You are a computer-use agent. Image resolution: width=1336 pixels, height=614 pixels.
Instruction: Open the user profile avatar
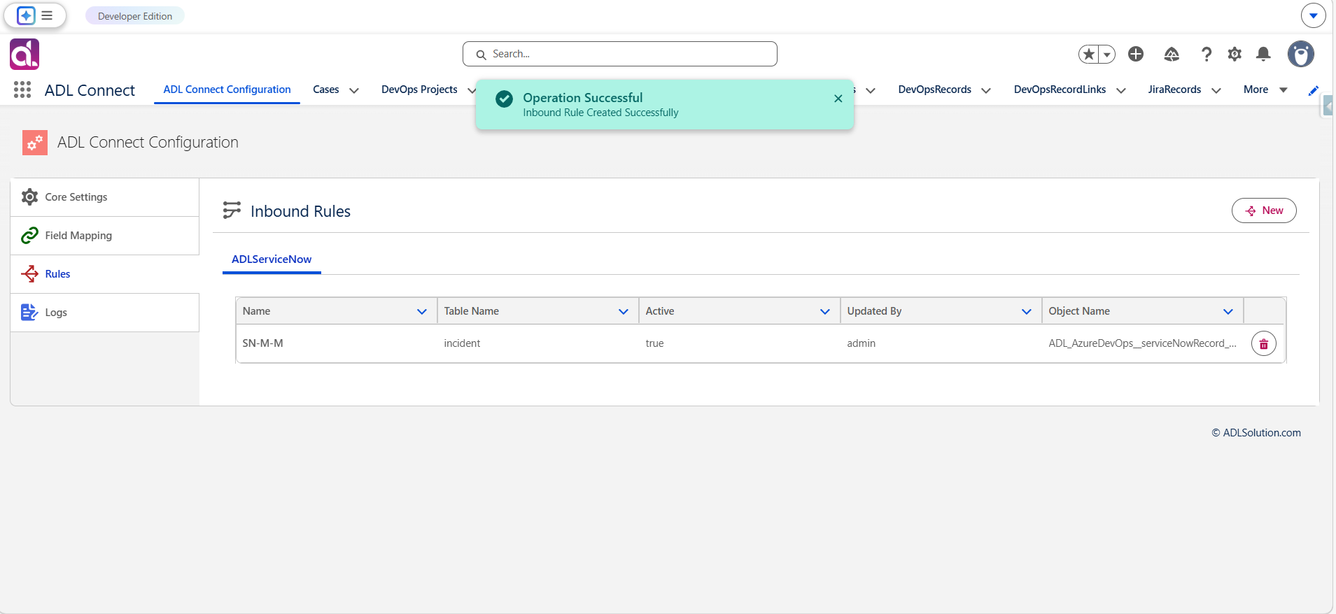click(x=1301, y=54)
